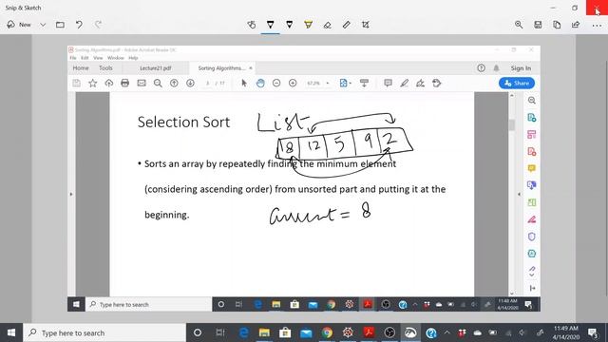
Task: Launch Google Chrome from the taskbar
Action: tap(327, 332)
